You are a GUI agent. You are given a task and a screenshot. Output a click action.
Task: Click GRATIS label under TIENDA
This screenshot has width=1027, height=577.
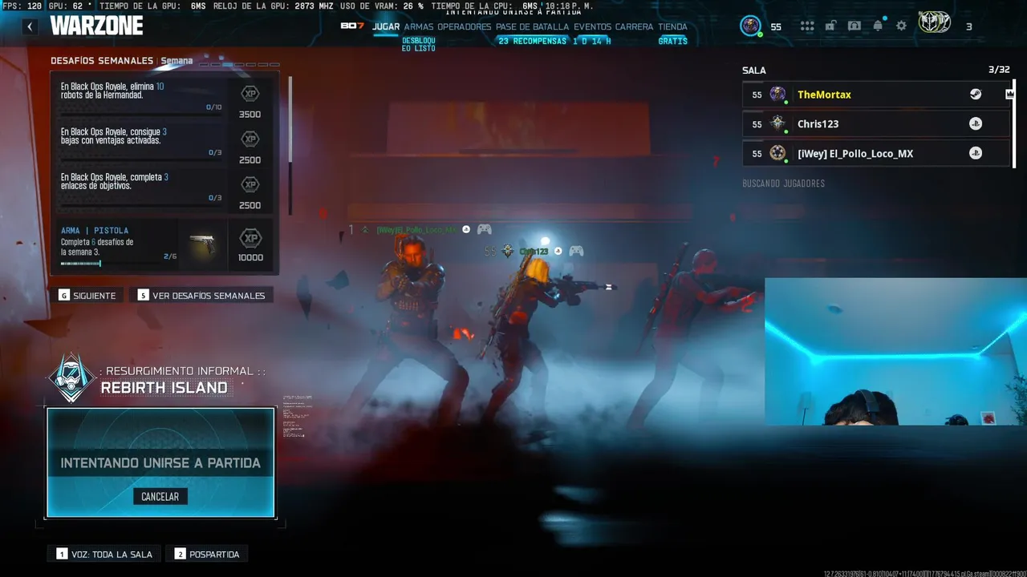672,41
